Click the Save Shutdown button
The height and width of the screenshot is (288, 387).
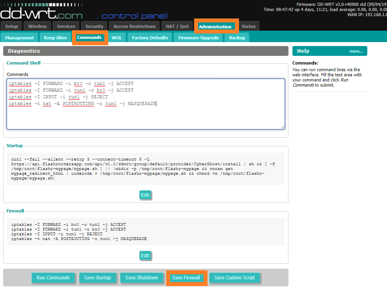click(x=141, y=278)
